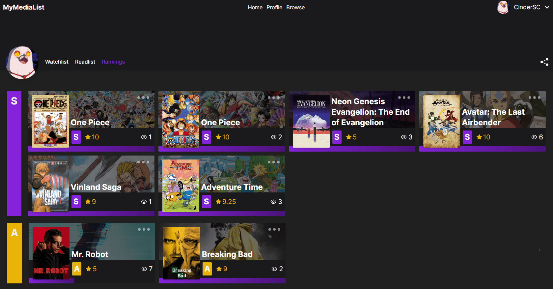Click the eye icon on the One Piece manga card
The image size is (553, 289).
click(x=144, y=137)
